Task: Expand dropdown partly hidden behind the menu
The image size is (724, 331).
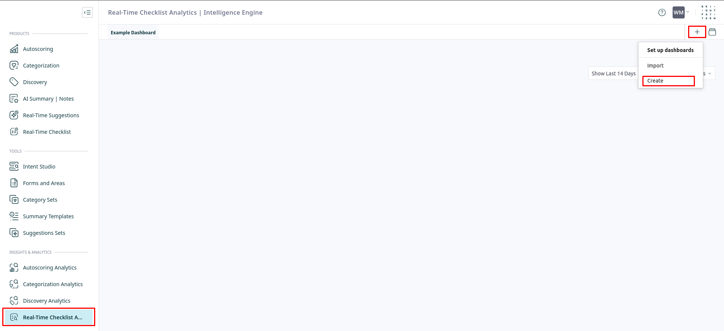Action: (x=709, y=74)
